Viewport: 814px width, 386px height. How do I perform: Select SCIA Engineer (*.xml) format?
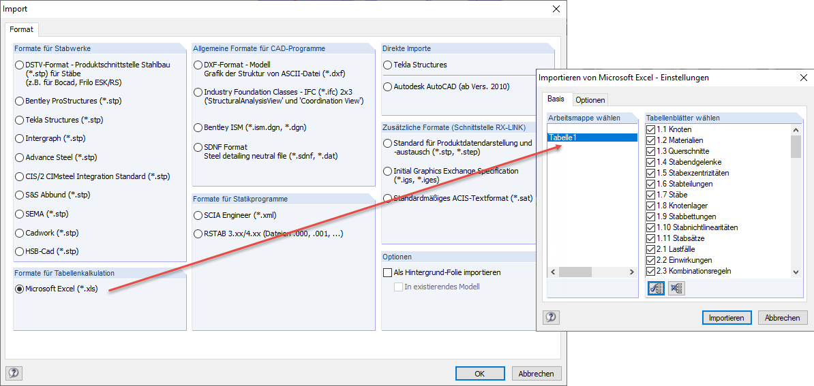198,215
